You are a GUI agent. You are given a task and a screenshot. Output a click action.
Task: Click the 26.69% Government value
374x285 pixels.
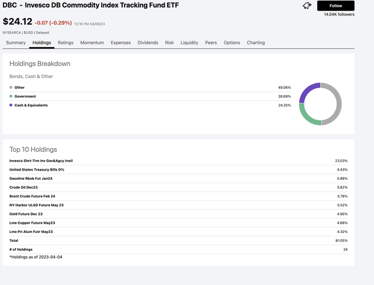point(285,96)
